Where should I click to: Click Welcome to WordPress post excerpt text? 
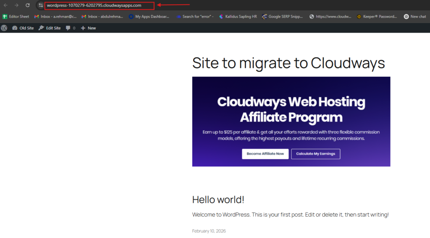[291, 215]
